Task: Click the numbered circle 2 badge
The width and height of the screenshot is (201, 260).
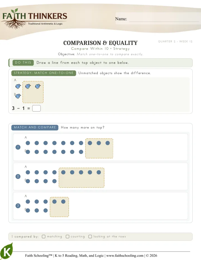Action: coord(18,176)
